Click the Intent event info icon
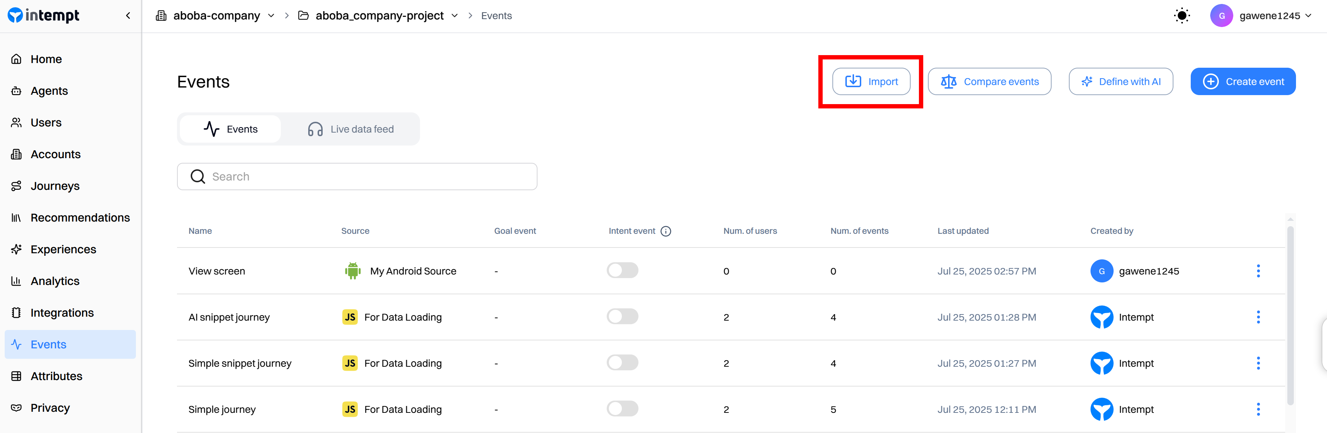The width and height of the screenshot is (1327, 433). 665,231
